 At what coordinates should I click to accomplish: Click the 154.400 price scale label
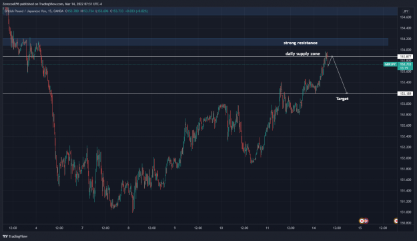point(405,28)
